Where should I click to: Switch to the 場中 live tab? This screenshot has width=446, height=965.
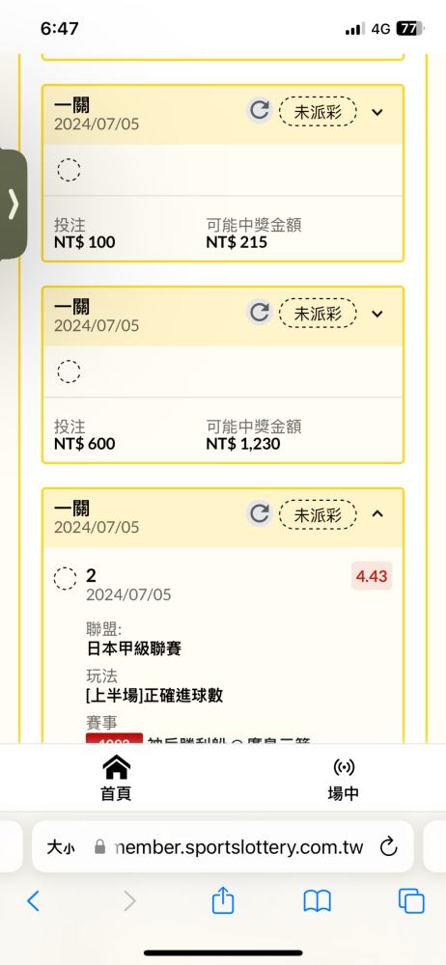coord(343,779)
